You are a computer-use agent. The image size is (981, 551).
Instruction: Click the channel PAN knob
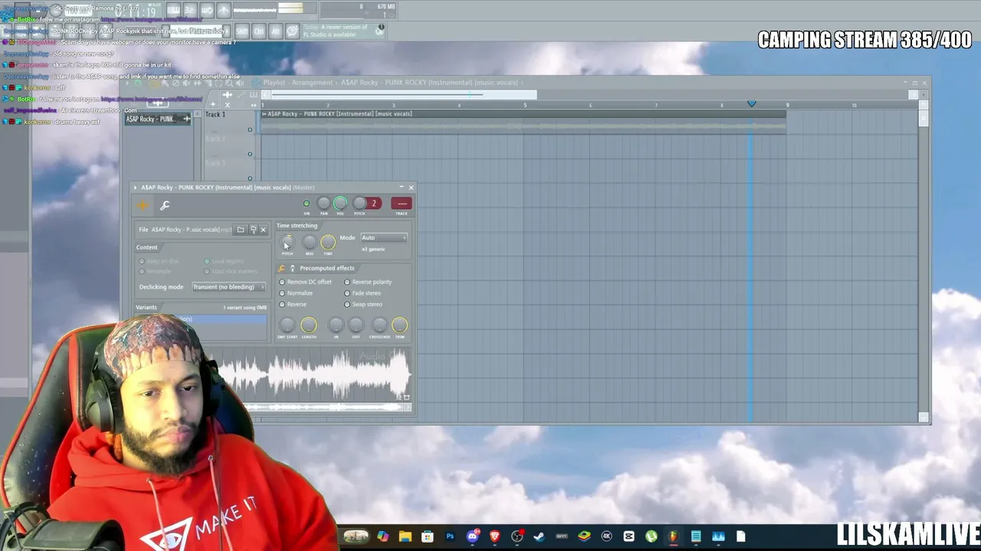pos(323,203)
